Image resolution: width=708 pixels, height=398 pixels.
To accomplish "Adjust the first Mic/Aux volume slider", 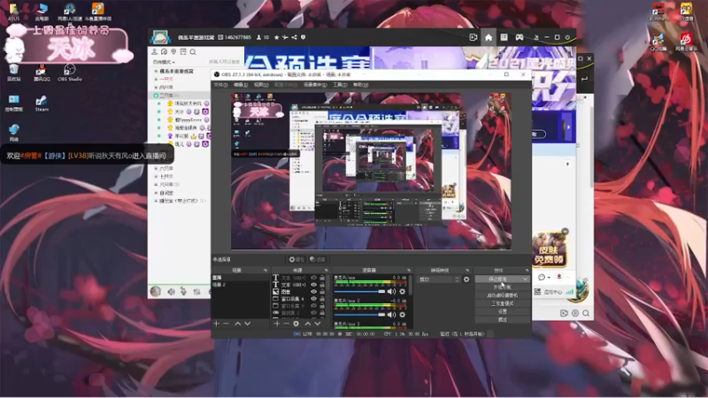I will (x=359, y=292).
